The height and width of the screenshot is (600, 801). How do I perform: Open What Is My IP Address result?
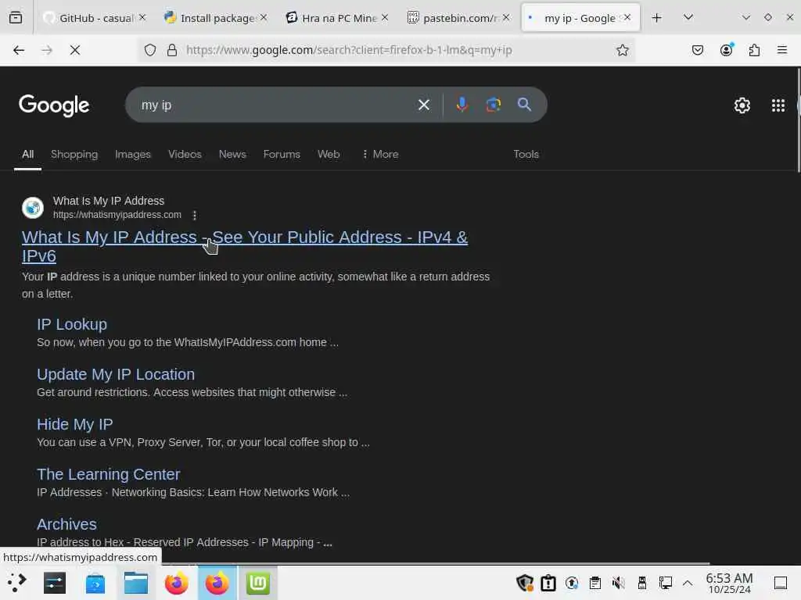245,246
